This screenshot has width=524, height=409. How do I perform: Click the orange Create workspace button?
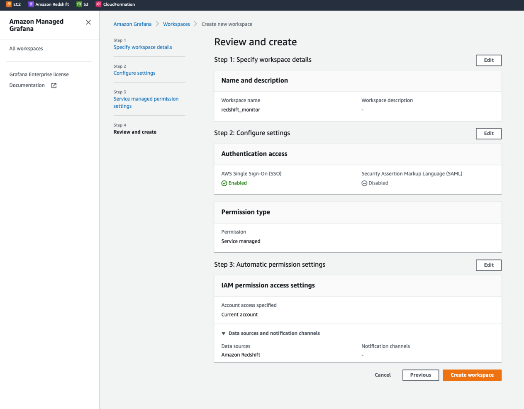click(472, 375)
